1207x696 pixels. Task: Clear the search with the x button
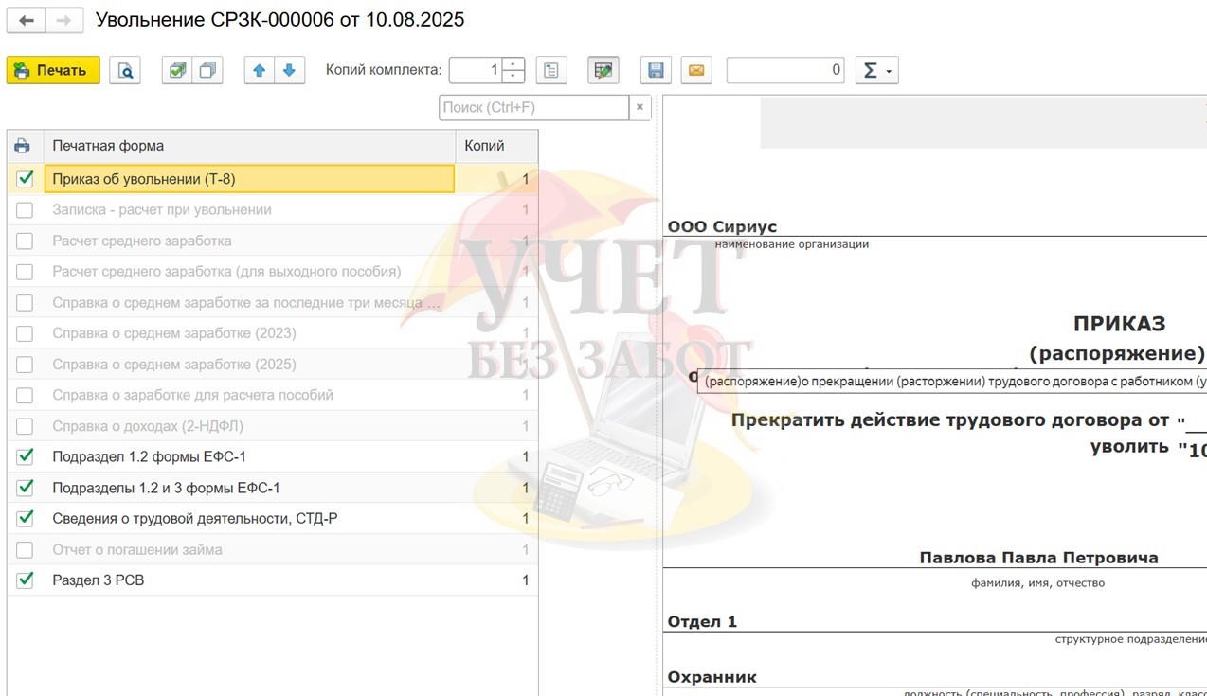coord(640,107)
